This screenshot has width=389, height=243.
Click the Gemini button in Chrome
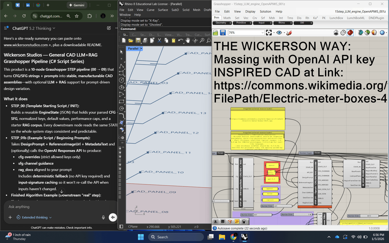[77, 5]
